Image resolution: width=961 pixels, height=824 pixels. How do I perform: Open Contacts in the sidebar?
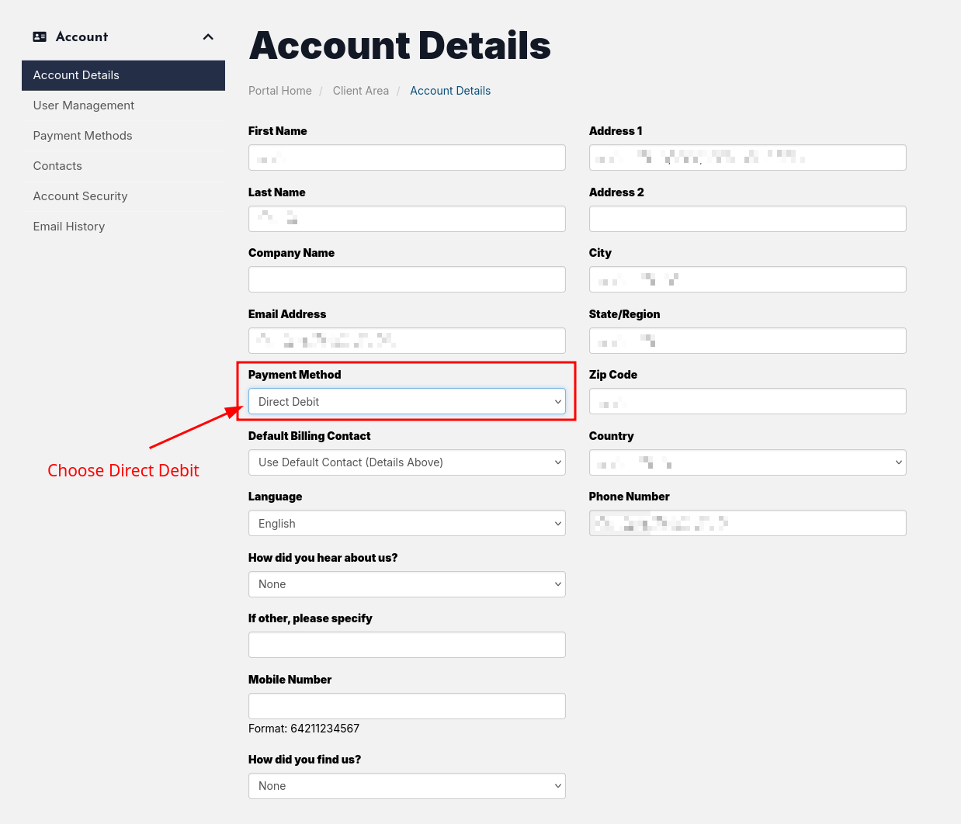(x=57, y=166)
